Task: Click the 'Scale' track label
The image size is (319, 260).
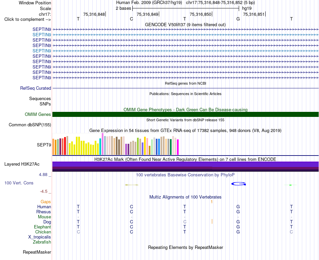Action: pos(45,8)
